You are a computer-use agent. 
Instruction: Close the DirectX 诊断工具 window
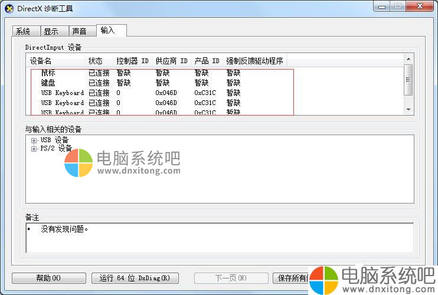coord(420,6)
